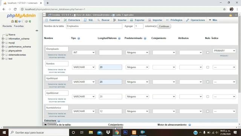The image size is (241, 136).
Task: Click the page settings lock icon top right
Action: pos(230,15)
